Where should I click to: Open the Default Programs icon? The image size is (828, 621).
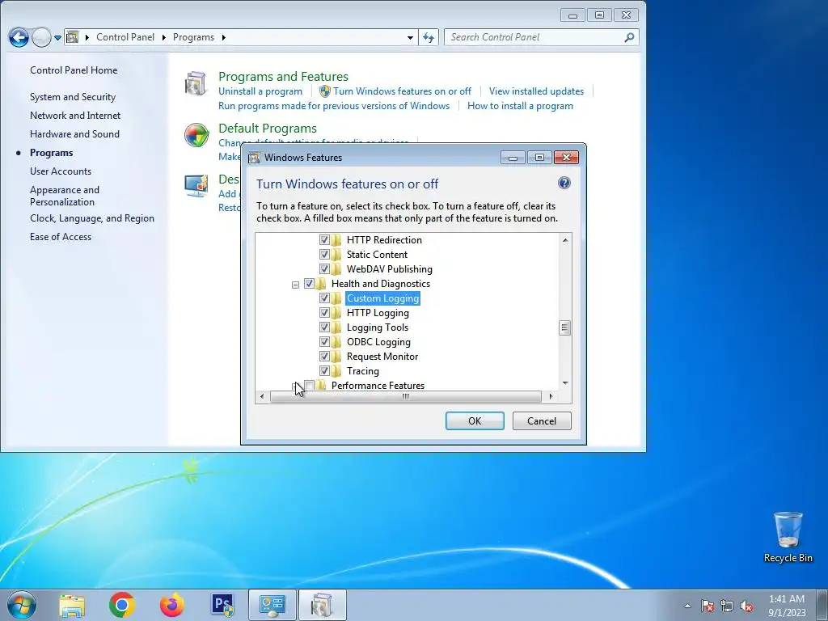tap(196, 135)
